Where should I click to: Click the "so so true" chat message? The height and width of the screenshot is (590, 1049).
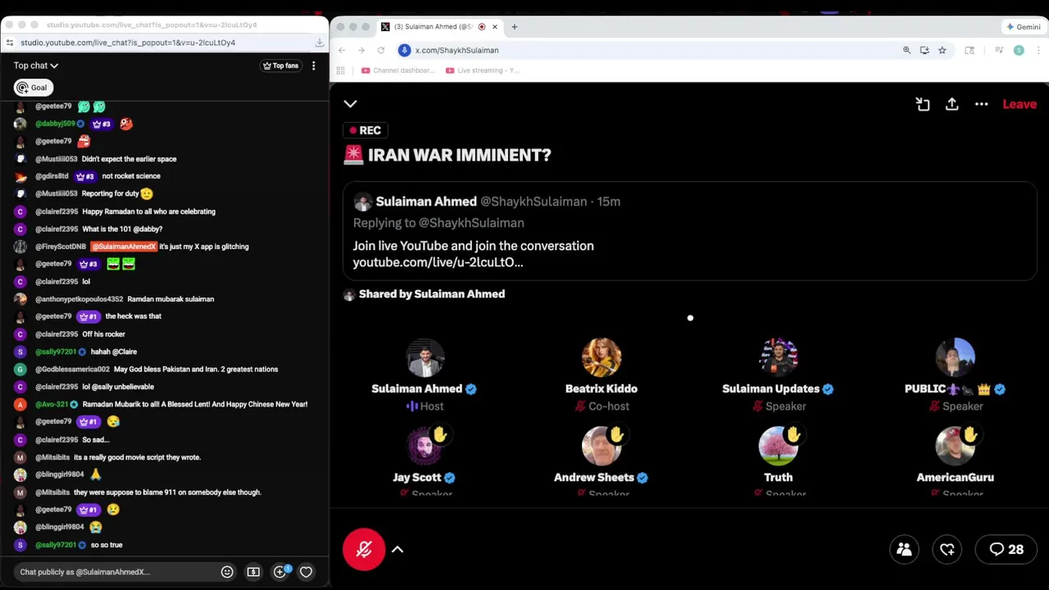click(107, 545)
